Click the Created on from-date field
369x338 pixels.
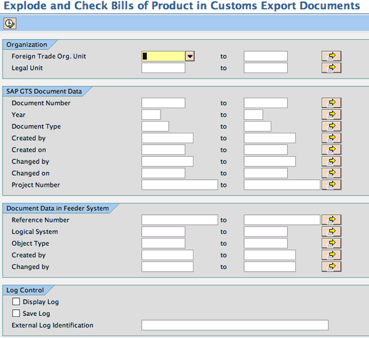pyautogui.click(x=163, y=150)
